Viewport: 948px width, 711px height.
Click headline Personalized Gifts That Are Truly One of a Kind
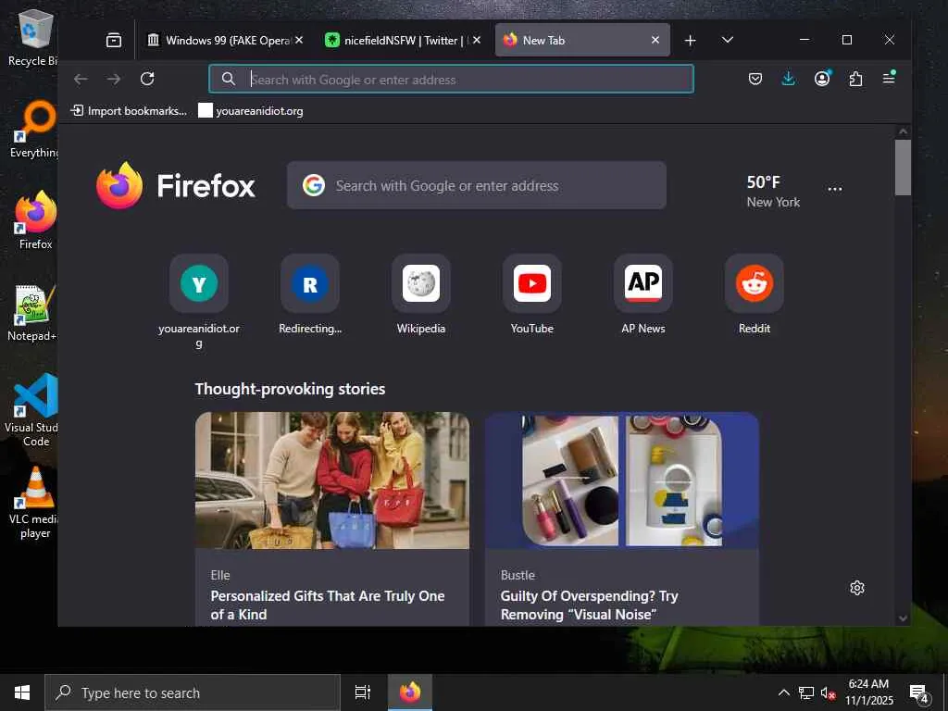point(328,605)
